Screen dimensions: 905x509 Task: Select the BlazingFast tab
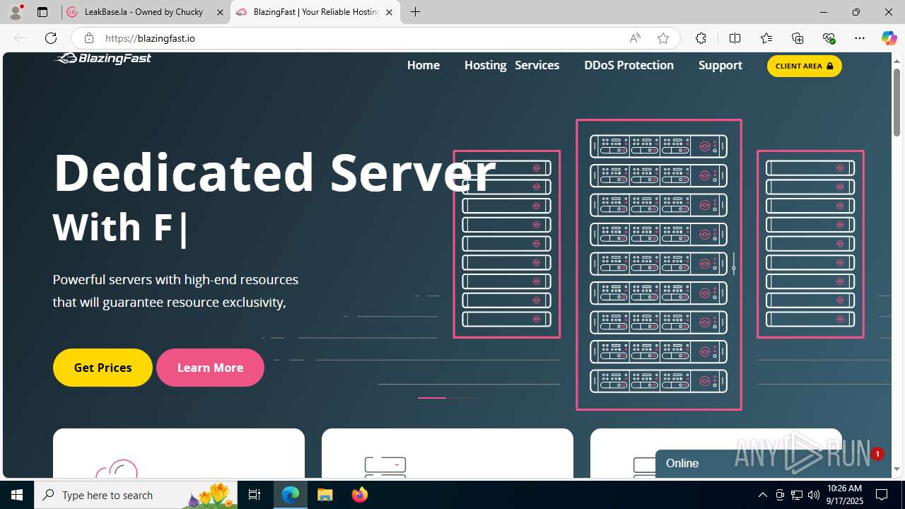315,12
